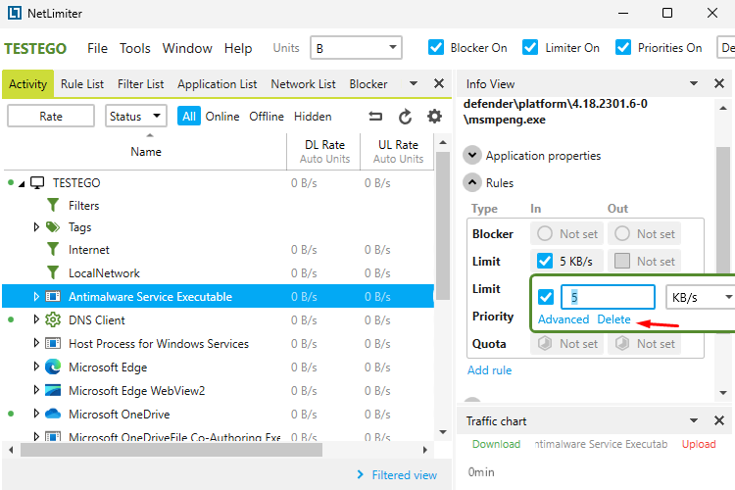Click Quota Out hexagon Not set icon

[622, 344]
